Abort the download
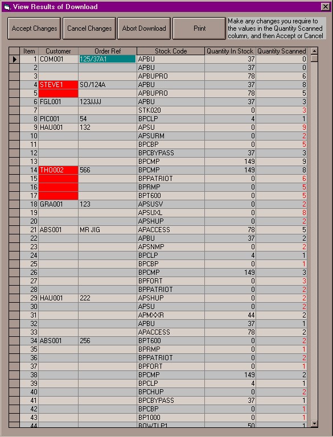The height and width of the screenshot is (437, 333). tap(144, 28)
